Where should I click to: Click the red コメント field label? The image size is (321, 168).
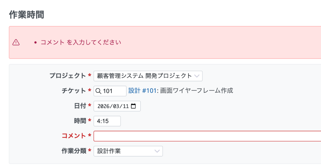pos(74,136)
